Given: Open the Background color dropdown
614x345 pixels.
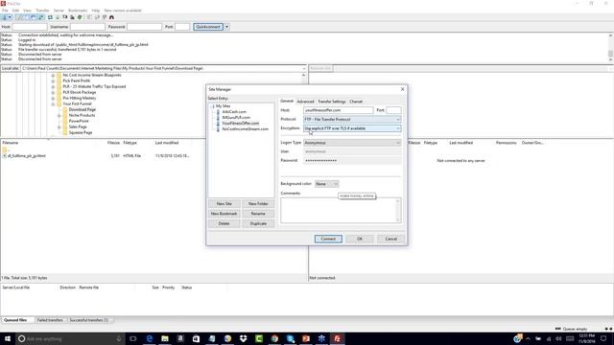Looking at the screenshot, I should (326, 184).
